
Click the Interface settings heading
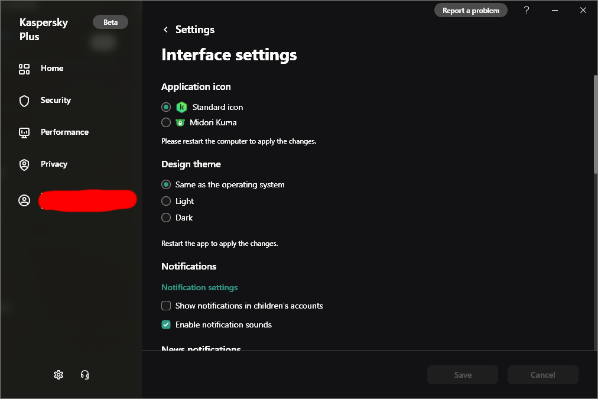point(229,55)
